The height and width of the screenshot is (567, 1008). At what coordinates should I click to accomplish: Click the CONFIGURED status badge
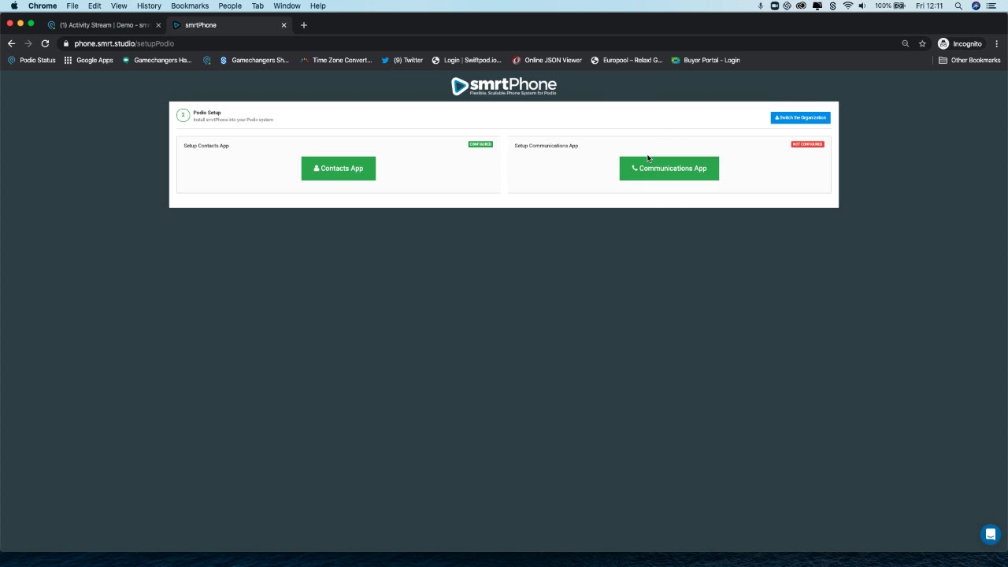tap(480, 144)
